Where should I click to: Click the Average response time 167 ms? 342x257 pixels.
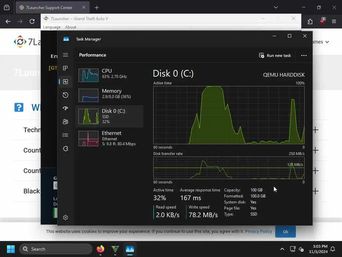point(191,198)
